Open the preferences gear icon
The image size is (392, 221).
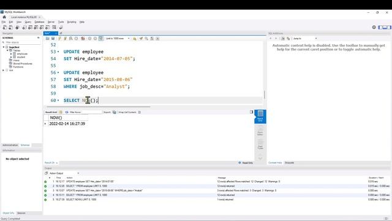pyautogui.click(x=374, y=27)
